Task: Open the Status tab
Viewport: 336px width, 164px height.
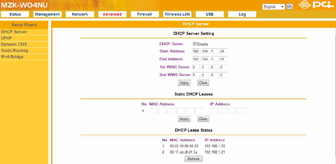Action: point(15,14)
